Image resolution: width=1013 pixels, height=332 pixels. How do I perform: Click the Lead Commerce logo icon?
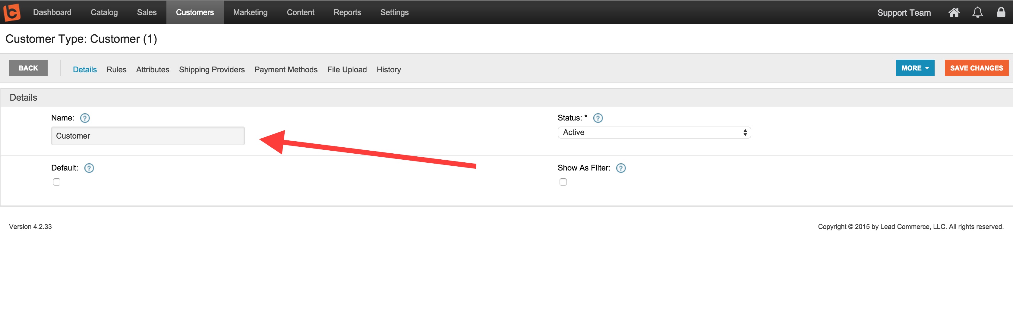tap(12, 12)
